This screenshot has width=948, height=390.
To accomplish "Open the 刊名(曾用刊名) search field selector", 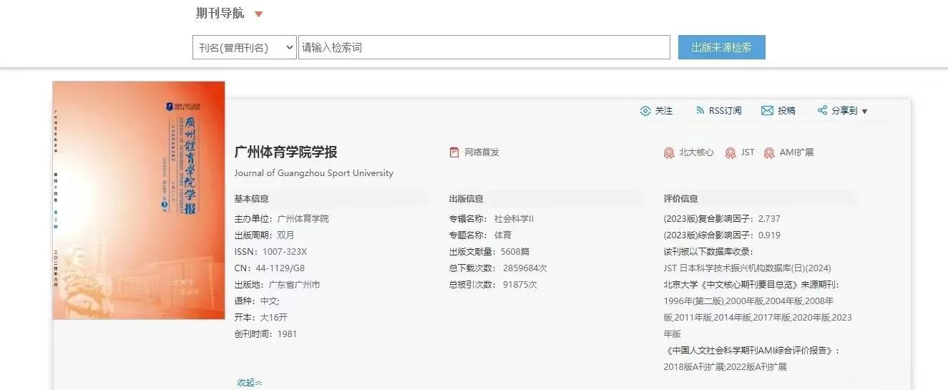I will click(x=245, y=48).
